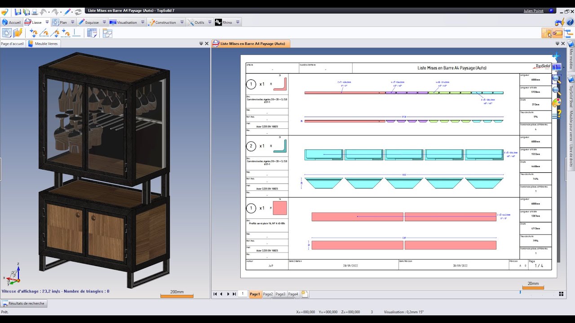Click the first rotation-arrow ribbon icon
Image resolution: width=575 pixels, height=323 pixels.
coord(33,33)
